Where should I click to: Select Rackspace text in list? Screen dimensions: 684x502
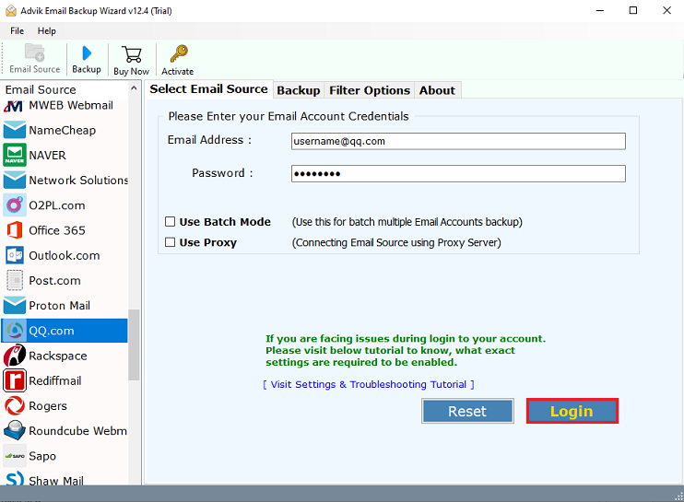[58, 356]
